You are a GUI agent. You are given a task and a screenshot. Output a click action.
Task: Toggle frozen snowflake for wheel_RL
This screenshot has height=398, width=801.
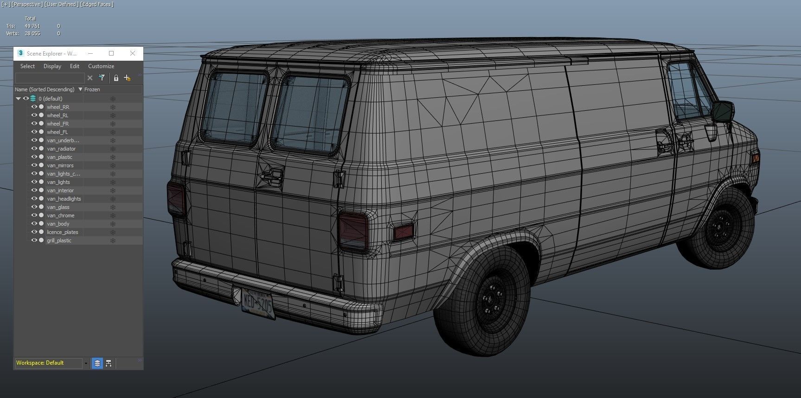pyautogui.click(x=112, y=115)
